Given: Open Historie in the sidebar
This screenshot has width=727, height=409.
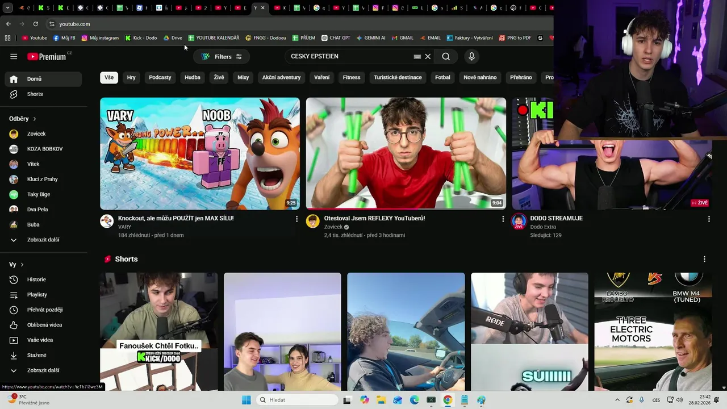Looking at the screenshot, I should click(43, 279).
